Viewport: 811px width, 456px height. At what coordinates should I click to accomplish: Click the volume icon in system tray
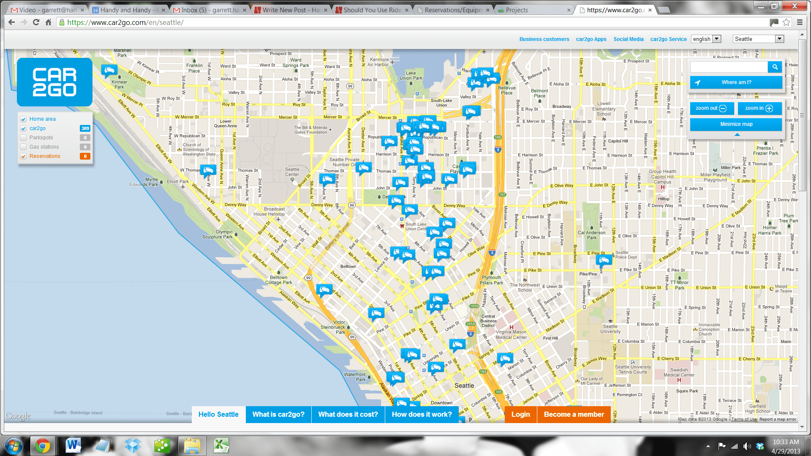coord(747,446)
